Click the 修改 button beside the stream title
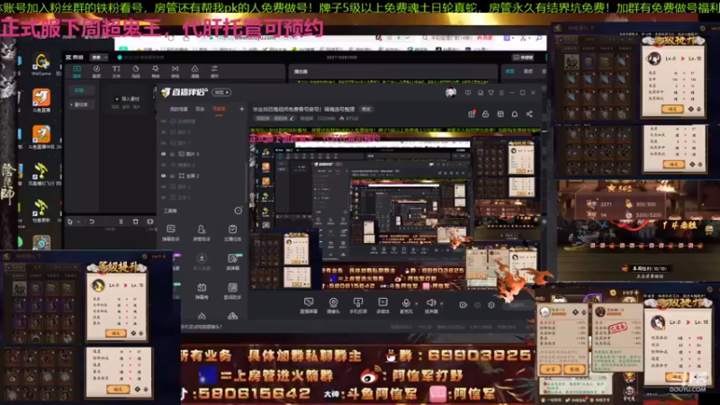This screenshot has height=405, width=720. [x=366, y=109]
